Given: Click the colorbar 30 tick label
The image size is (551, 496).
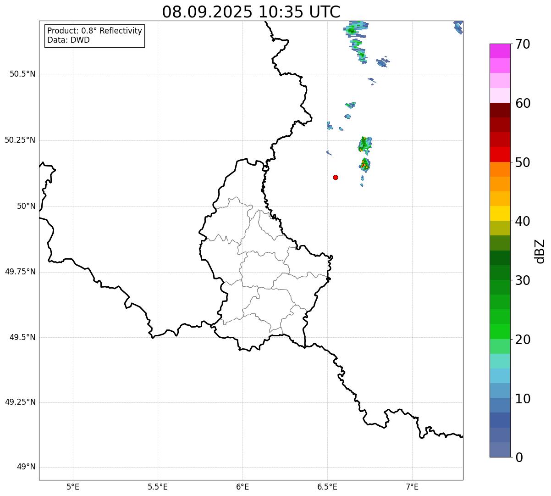Looking at the screenshot, I should (x=523, y=280).
